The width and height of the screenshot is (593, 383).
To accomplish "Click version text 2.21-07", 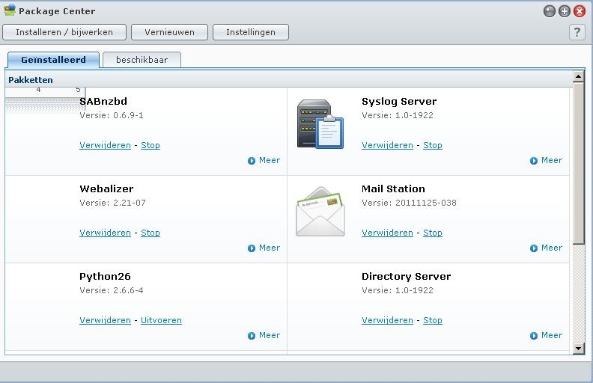I will (130, 203).
